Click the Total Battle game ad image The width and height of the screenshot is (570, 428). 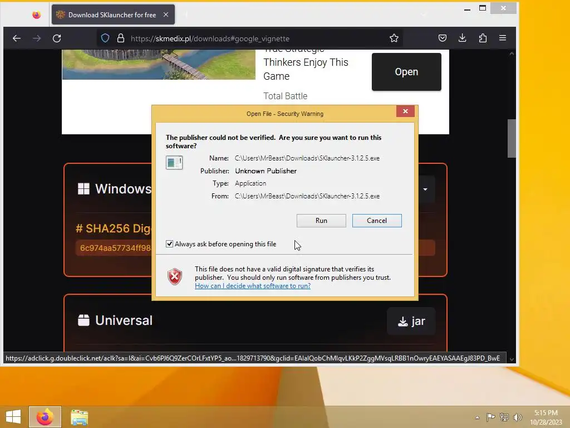pos(159,65)
